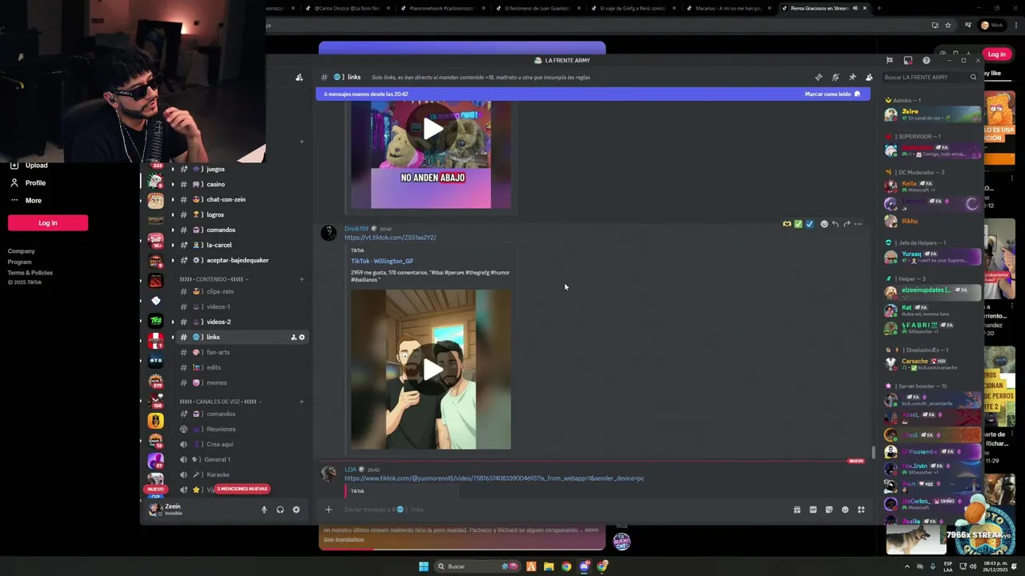Open Profile in TikTok sidebar
Image resolution: width=1025 pixels, height=576 pixels.
[x=35, y=182]
